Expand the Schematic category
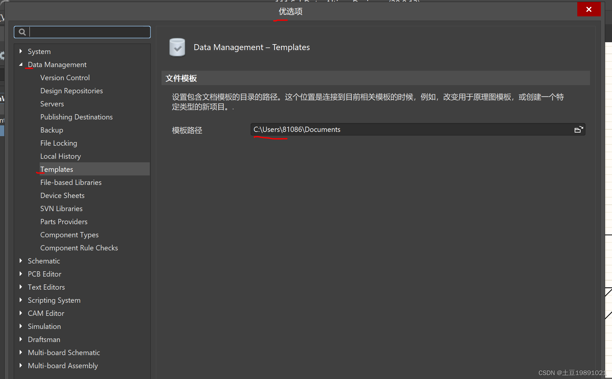This screenshot has height=379, width=612. 21,261
